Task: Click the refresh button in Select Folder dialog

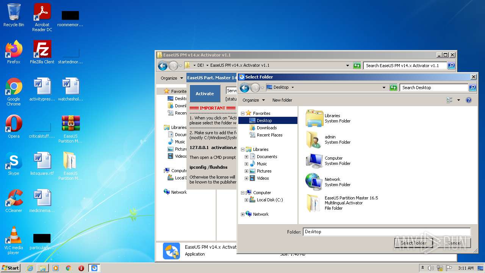Action: click(x=393, y=88)
